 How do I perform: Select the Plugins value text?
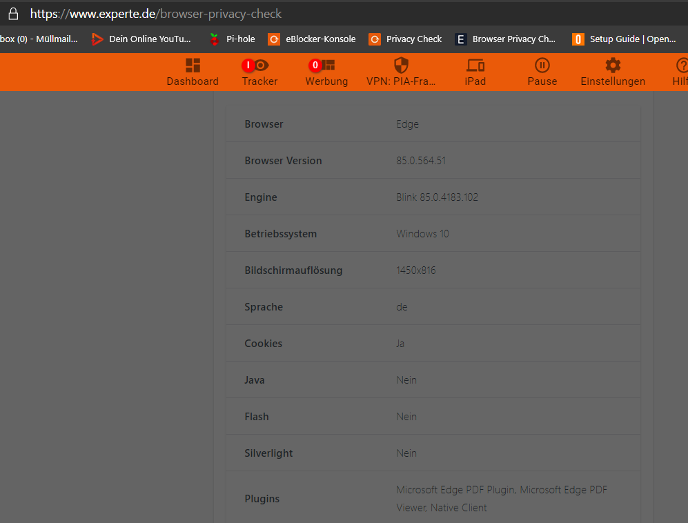point(502,498)
